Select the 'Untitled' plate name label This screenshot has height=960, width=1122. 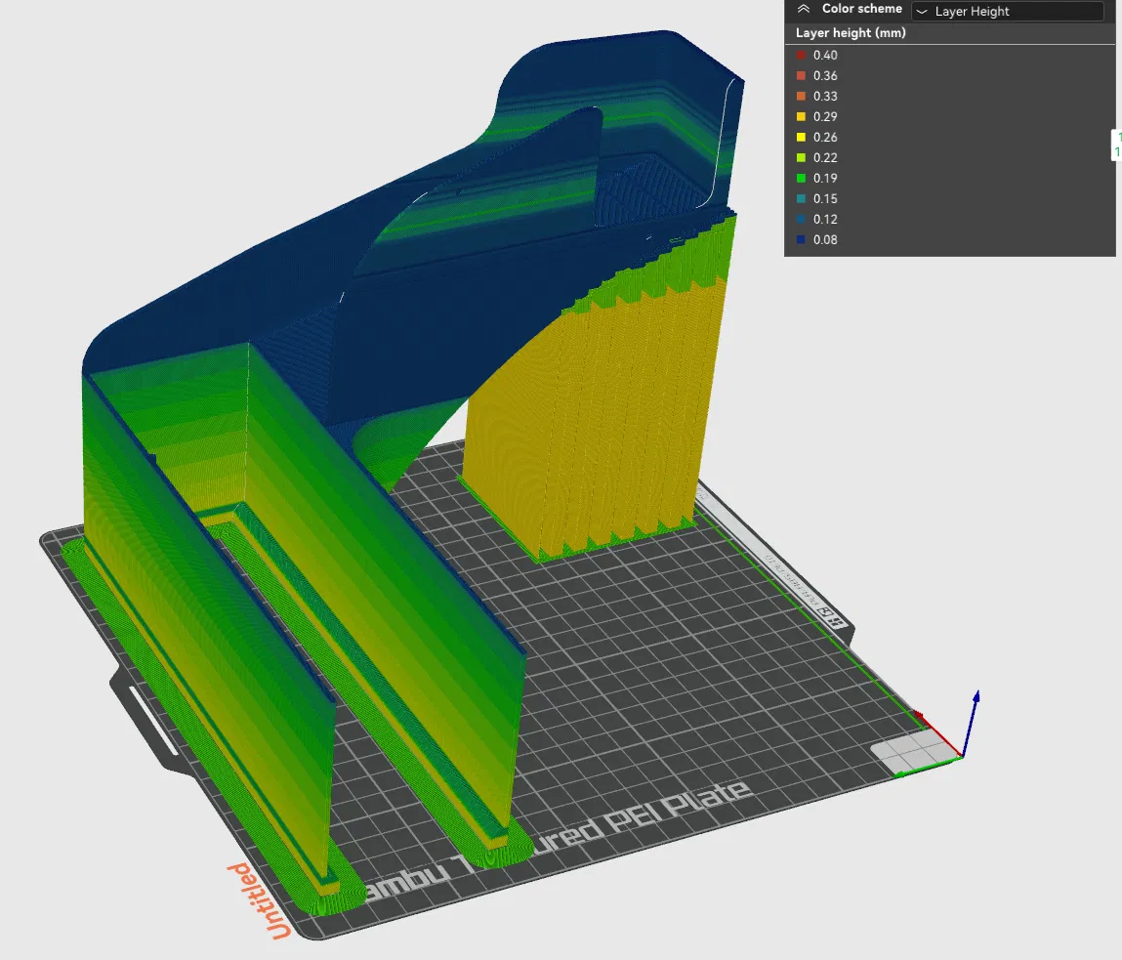[259, 899]
